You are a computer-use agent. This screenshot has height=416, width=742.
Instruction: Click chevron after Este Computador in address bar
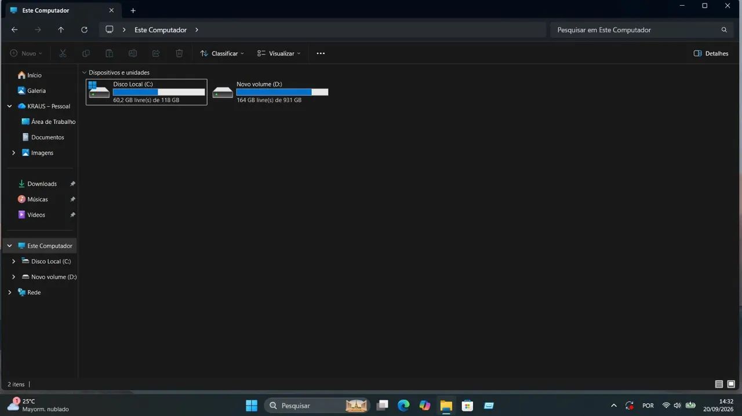click(x=197, y=30)
